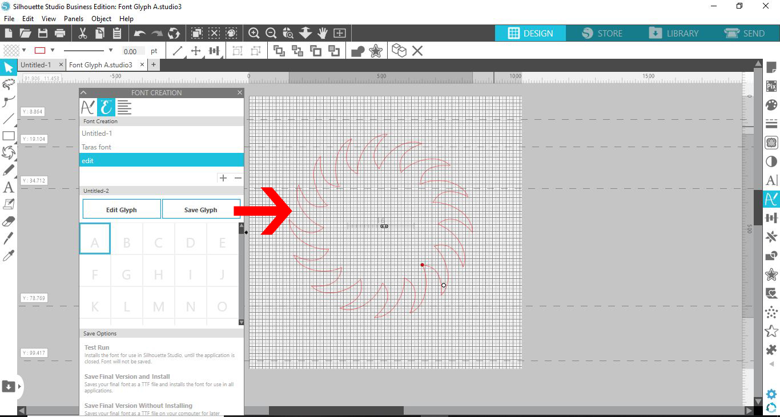The image size is (780, 417).
Task: Click the Paste clipboard icon
Action: tap(116, 33)
